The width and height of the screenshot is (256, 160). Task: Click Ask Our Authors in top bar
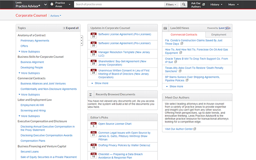point(196,5)
